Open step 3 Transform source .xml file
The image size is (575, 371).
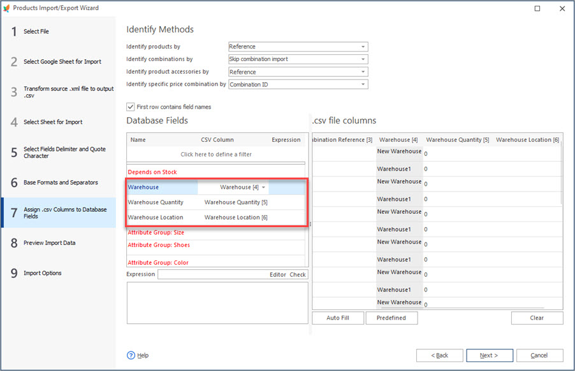(59, 92)
